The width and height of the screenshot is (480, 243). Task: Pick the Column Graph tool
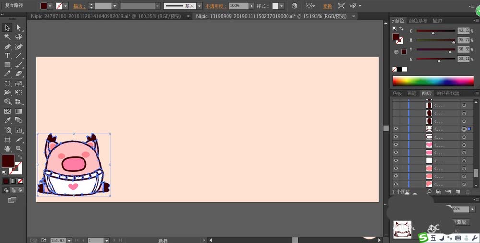19,130
